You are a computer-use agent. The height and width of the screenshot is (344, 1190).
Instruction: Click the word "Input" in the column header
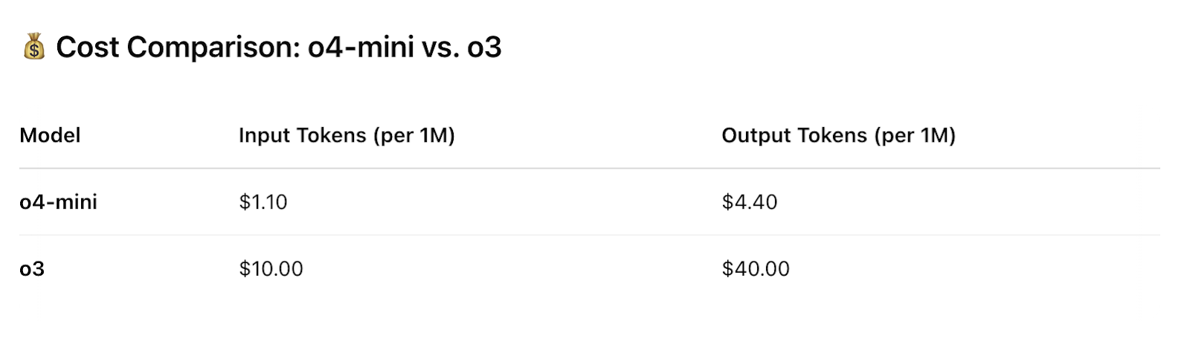(x=266, y=135)
